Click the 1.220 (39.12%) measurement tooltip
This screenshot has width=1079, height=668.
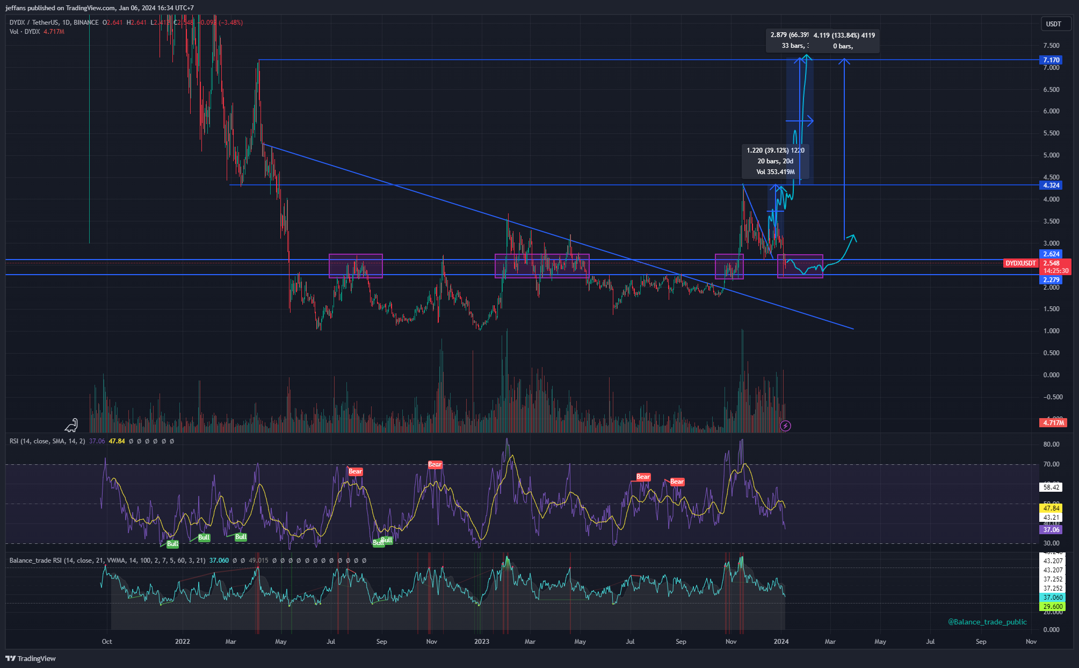775,161
